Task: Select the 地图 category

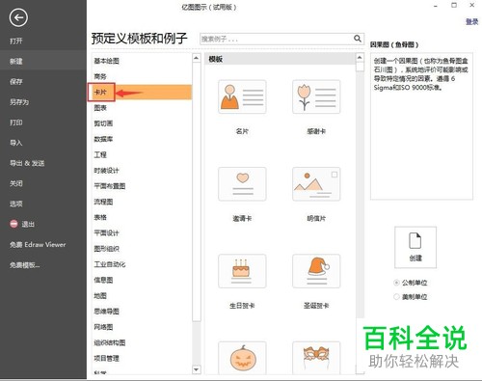Action: coord(100,296)
